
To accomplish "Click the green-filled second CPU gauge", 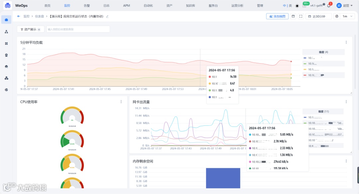I will [x=72, y=139].
